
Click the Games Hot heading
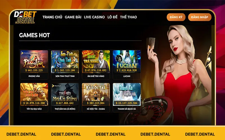(34, 35)
